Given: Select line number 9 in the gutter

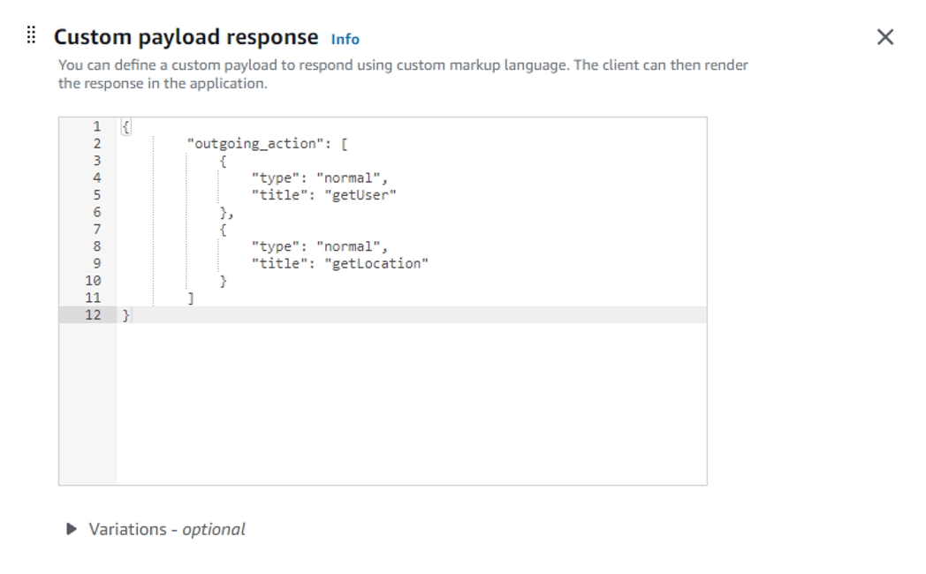Looking at the screenshot, I should (96, 263).
